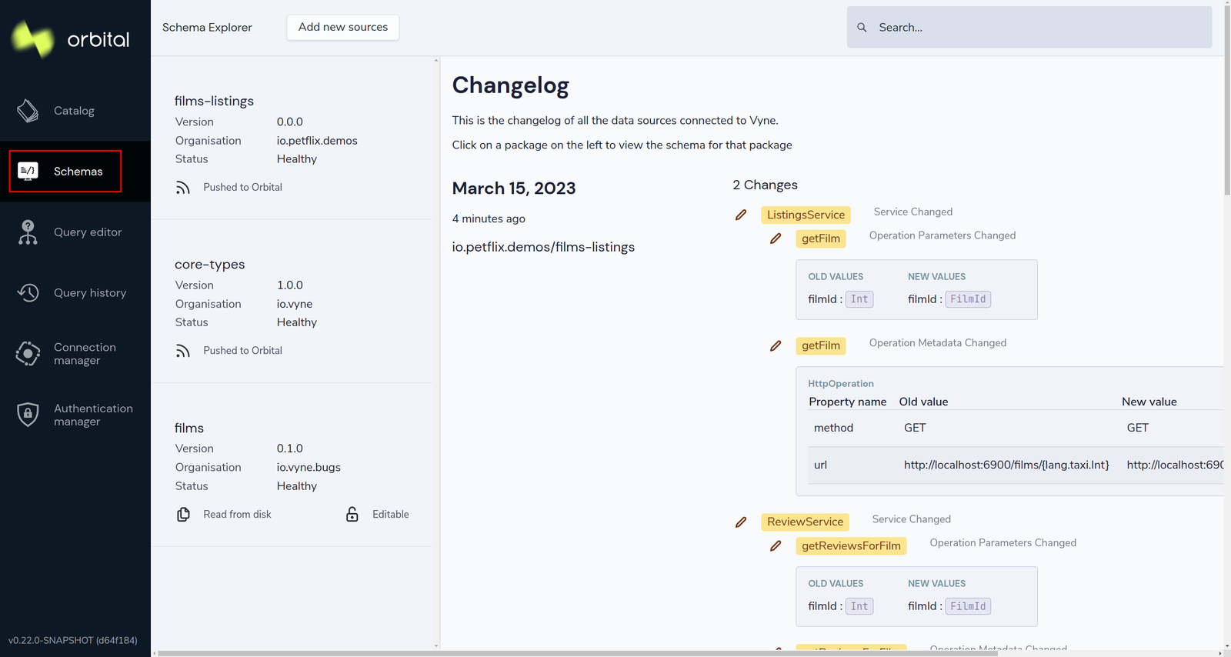Image resolution: width=1231 pixels, height=657 pixels.
Task: Open the Catalog sidebar icon
Action: click(x=28, y=111)
